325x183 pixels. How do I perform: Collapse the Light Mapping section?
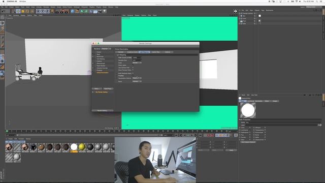[117, 55]
